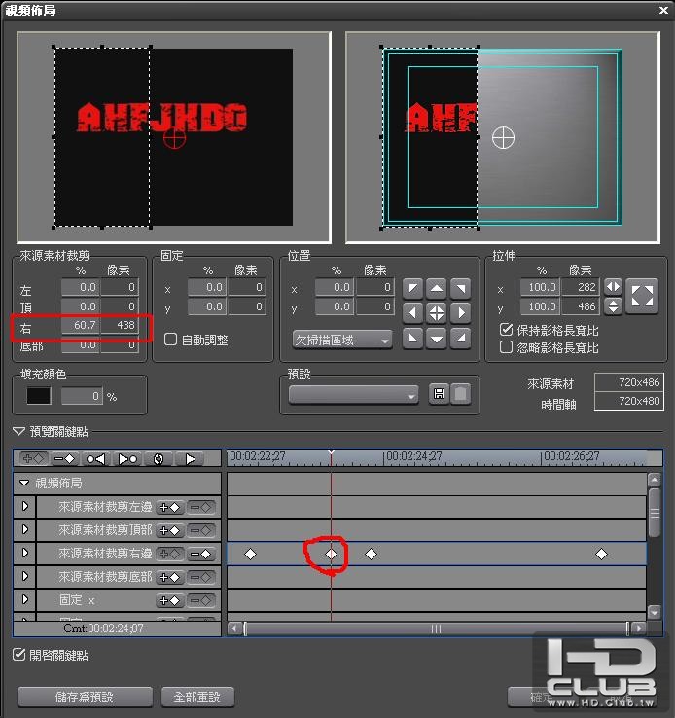Viewport: 675px width, 718px height.
Task: Click the full screen stretch icon
Action: coord(642,296)
